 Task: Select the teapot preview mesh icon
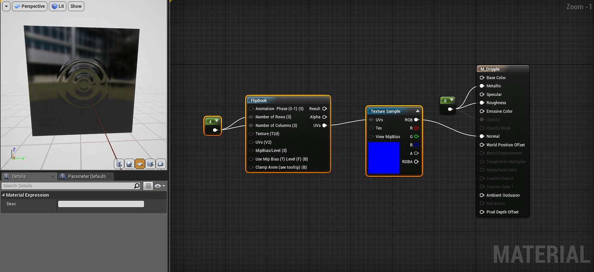pyautogui.click(x=161, y=164)
